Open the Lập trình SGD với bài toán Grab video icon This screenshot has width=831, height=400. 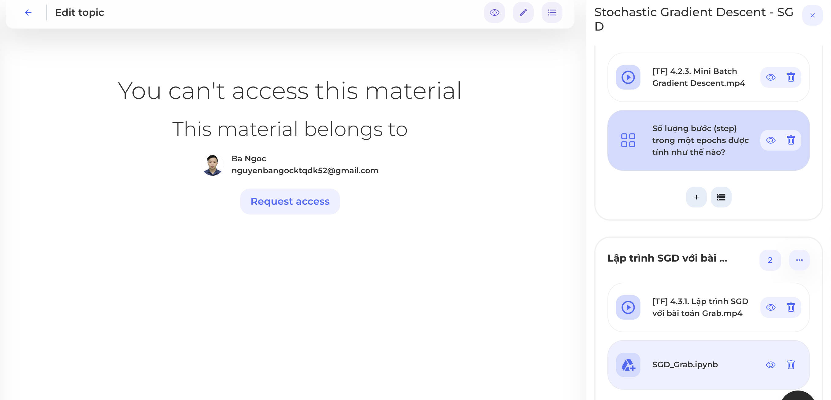point(628,307)
